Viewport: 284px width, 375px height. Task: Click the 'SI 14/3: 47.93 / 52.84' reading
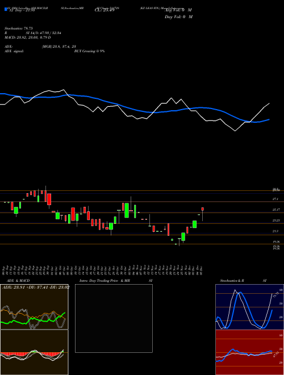click(44, 33)
